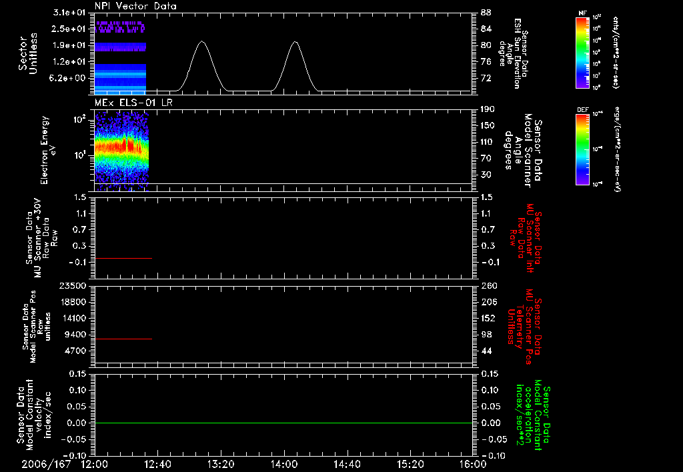Click the "190" scanner angle tick value

coord(488,109)
